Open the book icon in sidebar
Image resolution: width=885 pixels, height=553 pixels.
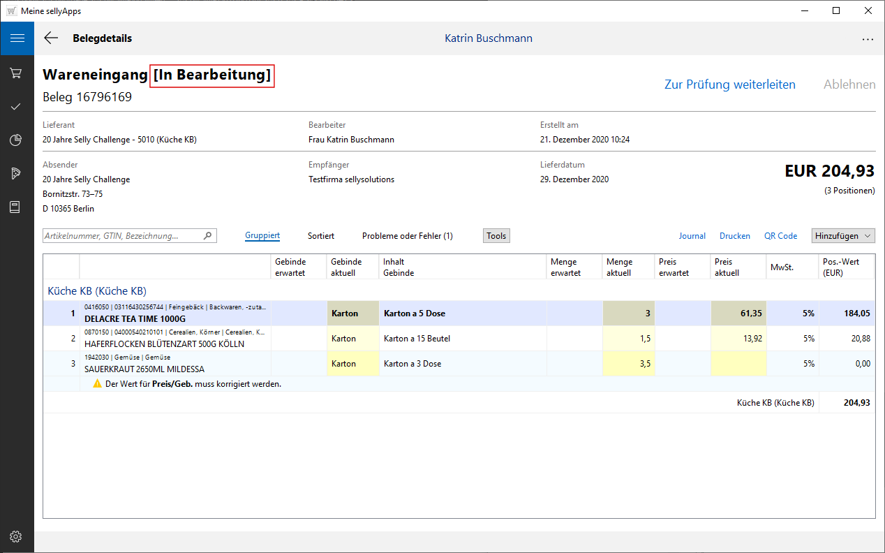point(16,207)
